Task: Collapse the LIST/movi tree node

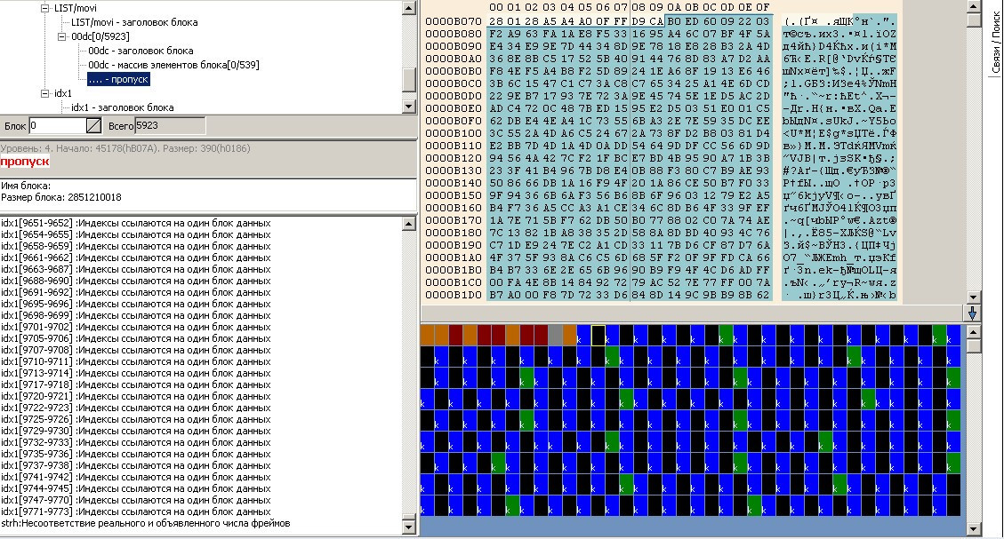Action: (x=45, y=8)
